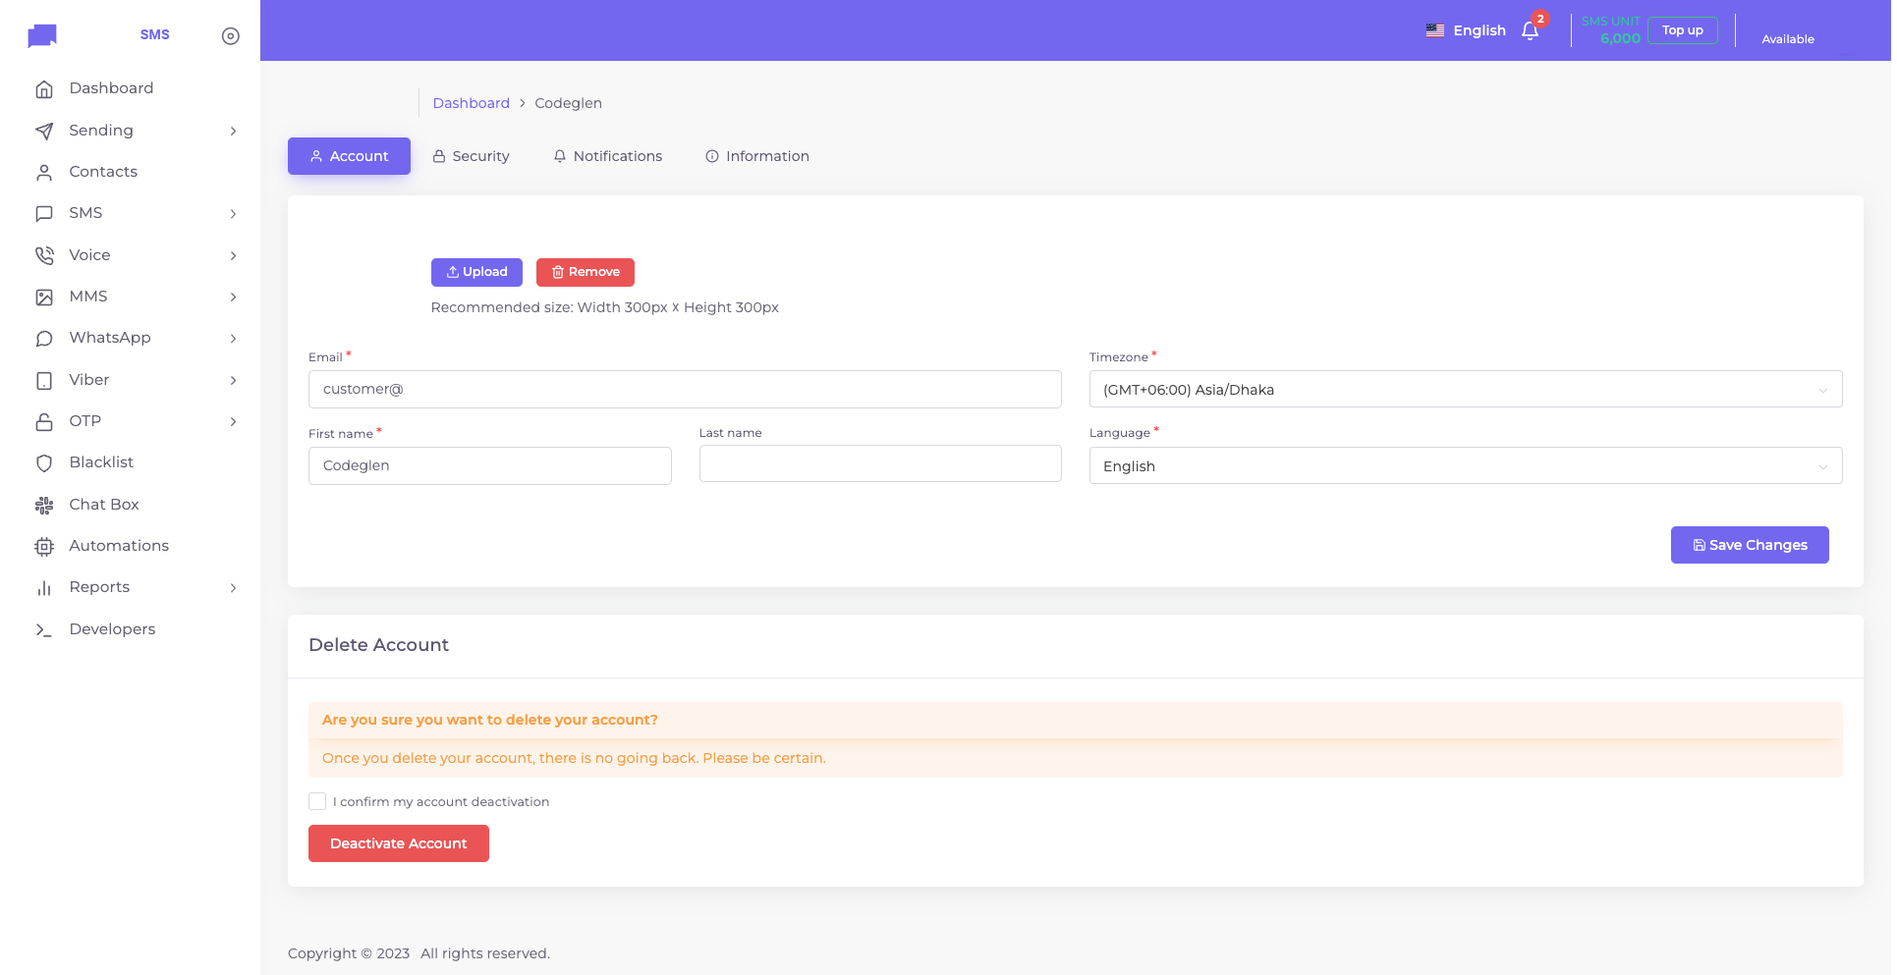This screenshot has height=975, width=1897.
Task: Click the sidebar collapse circle icon
Action: [x=231, y=36]
